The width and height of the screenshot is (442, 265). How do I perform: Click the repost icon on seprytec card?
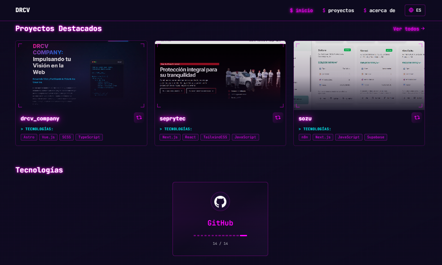tap(278, 118)
